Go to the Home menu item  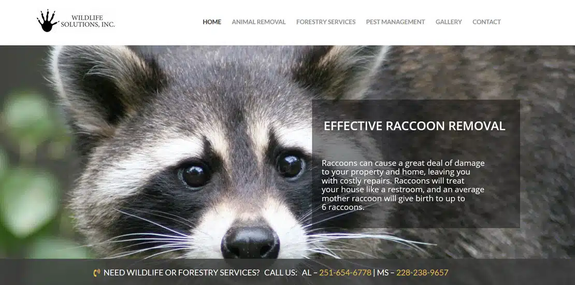pos(212,22)
